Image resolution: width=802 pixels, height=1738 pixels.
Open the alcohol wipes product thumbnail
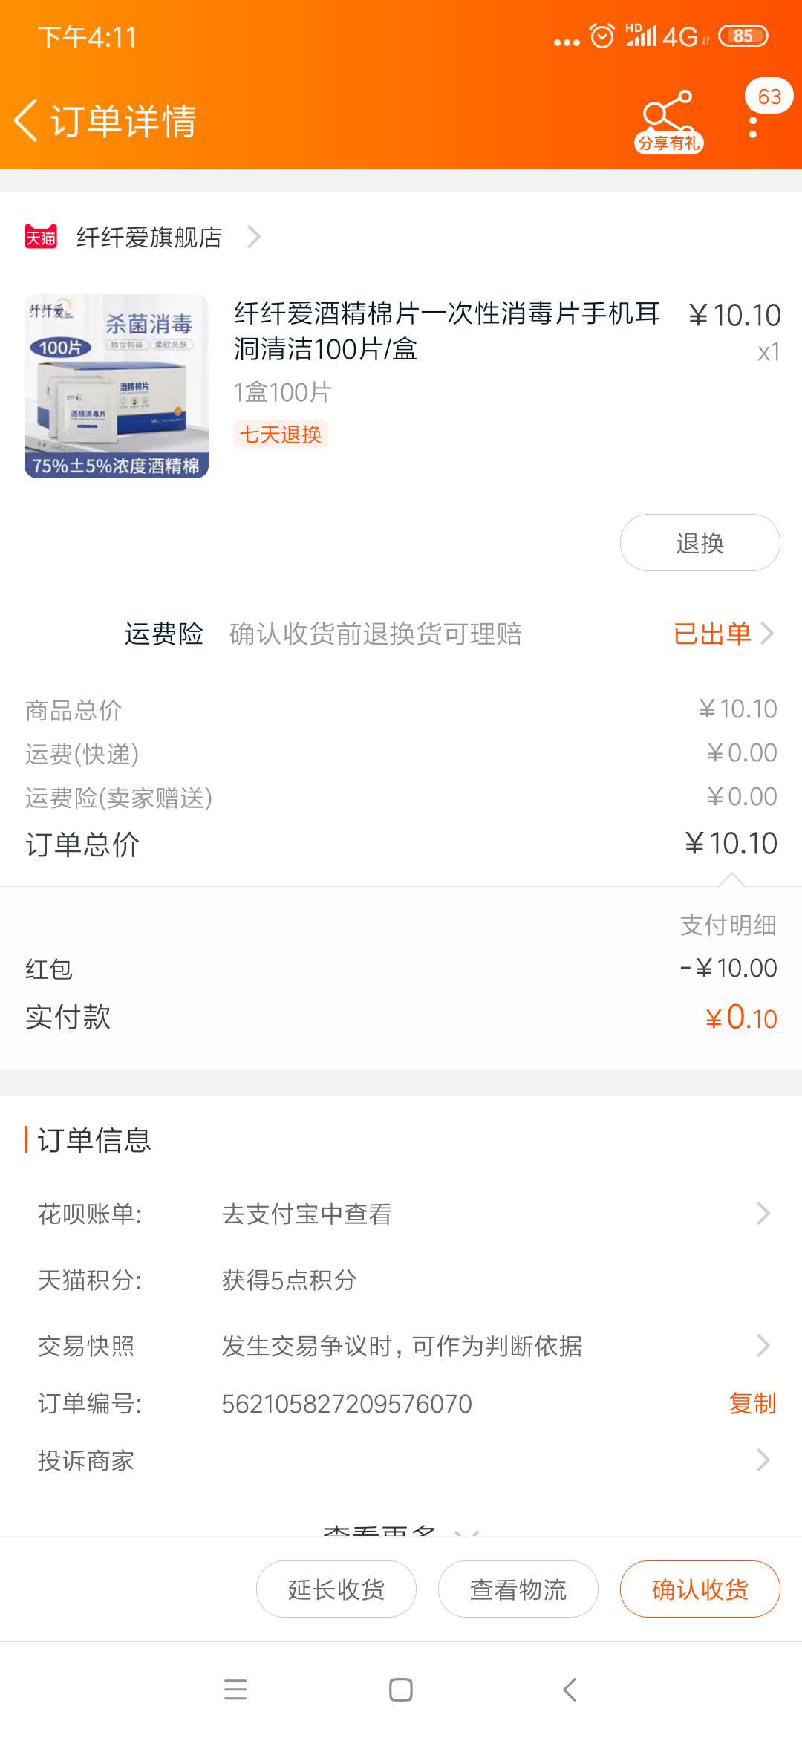117,386
